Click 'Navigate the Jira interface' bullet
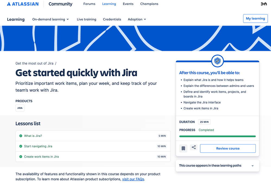271x185 pixels. tap(202, 103)
